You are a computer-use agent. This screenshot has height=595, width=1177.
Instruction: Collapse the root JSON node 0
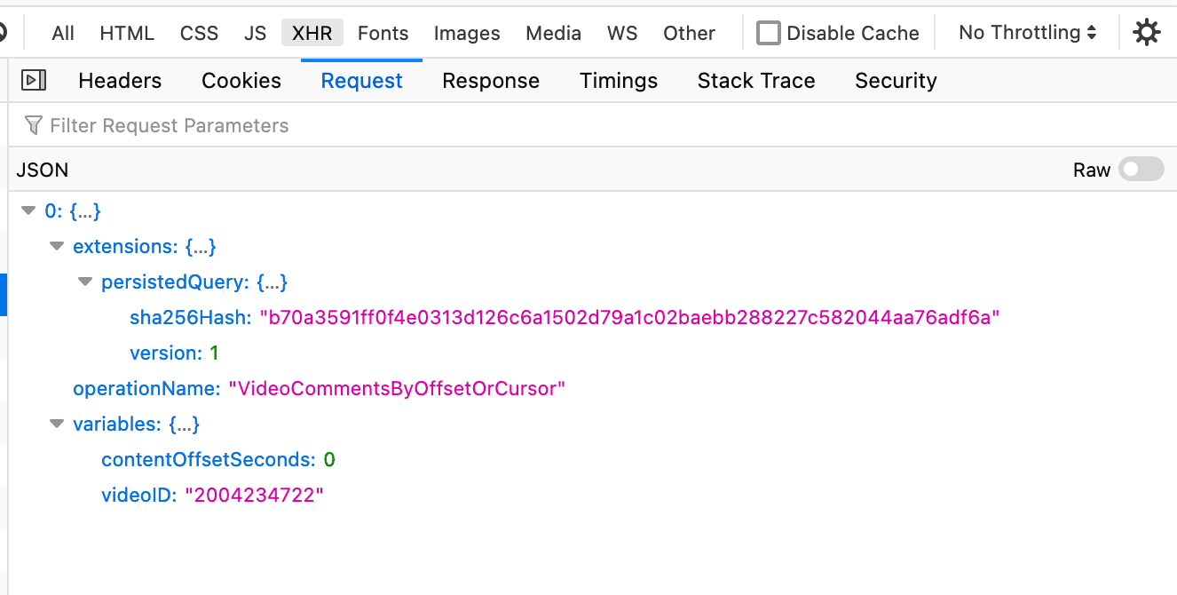coord(28,210)
